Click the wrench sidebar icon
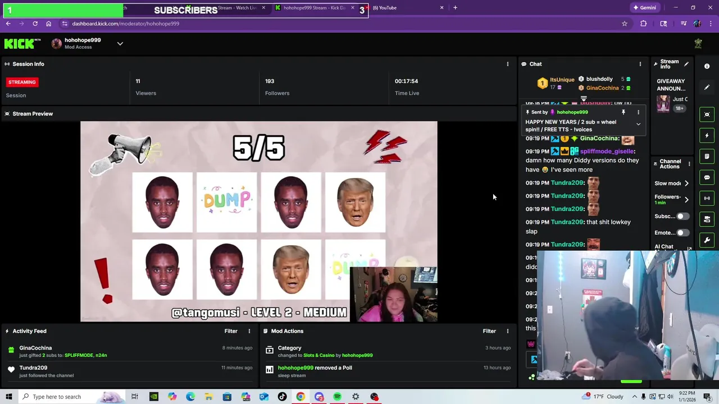Viewport: 719px width, 404px height. tap(707, 240)
